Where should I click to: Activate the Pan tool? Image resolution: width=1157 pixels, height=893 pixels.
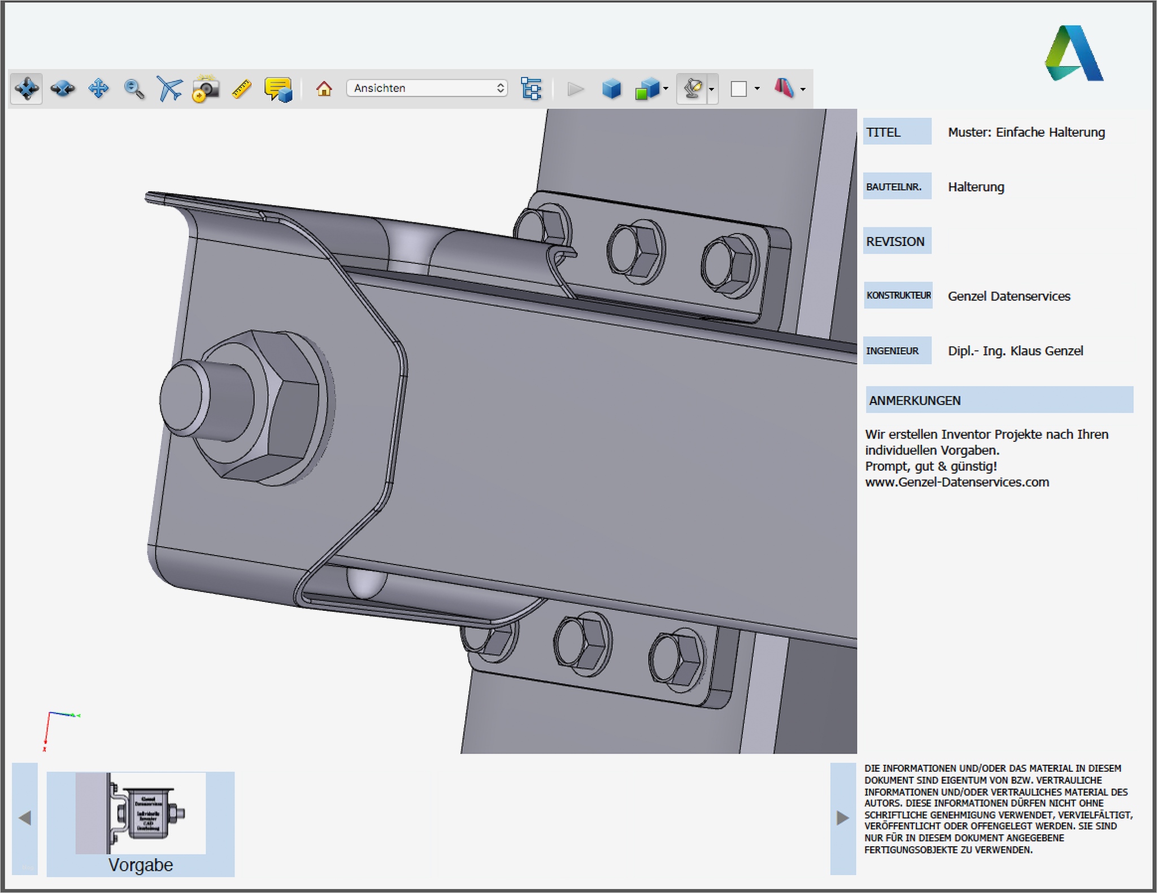tap(98, 89)
